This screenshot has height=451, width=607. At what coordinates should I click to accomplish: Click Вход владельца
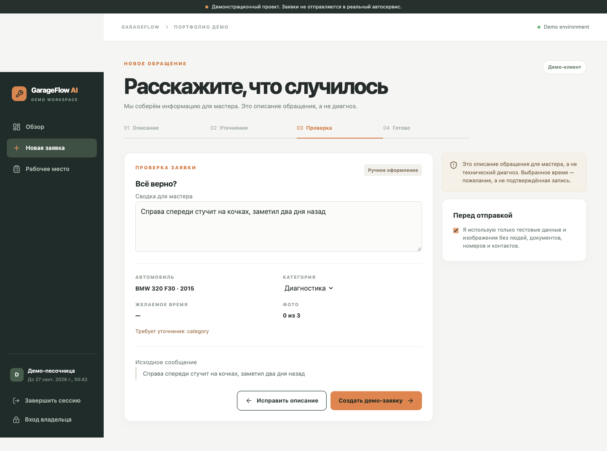tap(52, 419)
